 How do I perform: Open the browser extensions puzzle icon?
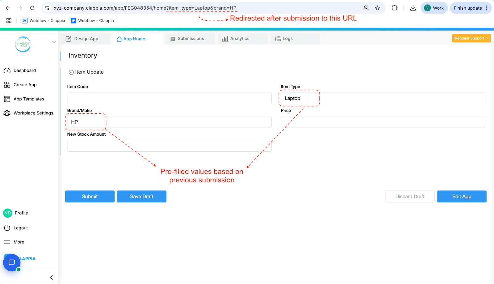[x=395, y=8]
